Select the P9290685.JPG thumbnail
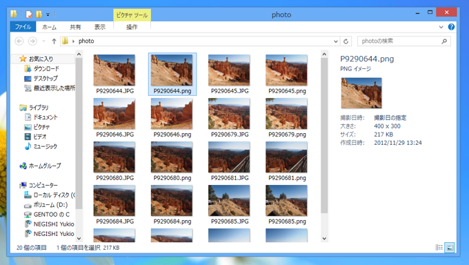Image resolution: width=469 pixels, height=265 pixels. [x=229, y=201]
